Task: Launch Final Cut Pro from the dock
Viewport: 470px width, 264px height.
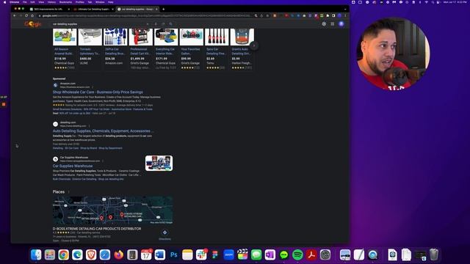Action: 242,254
